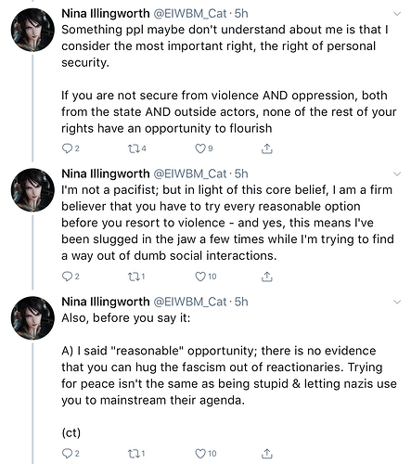411x464 pixels.
Task: Open the profile avatar on the third tweet
Action: click(x=32, y=318)
